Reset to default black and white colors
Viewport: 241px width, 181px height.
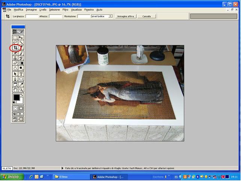click(x=14, y=102)
